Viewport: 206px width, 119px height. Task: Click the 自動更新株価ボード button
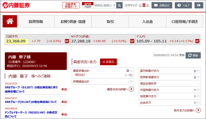[71, 5]
